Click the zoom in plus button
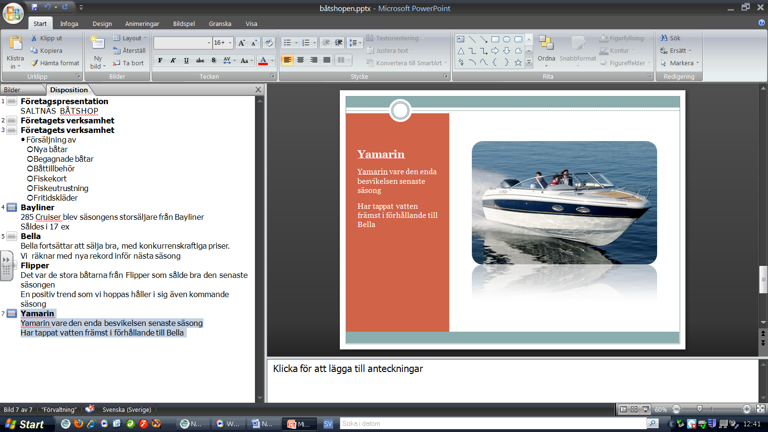The image size is (768, 432). [x=747, y=409]
